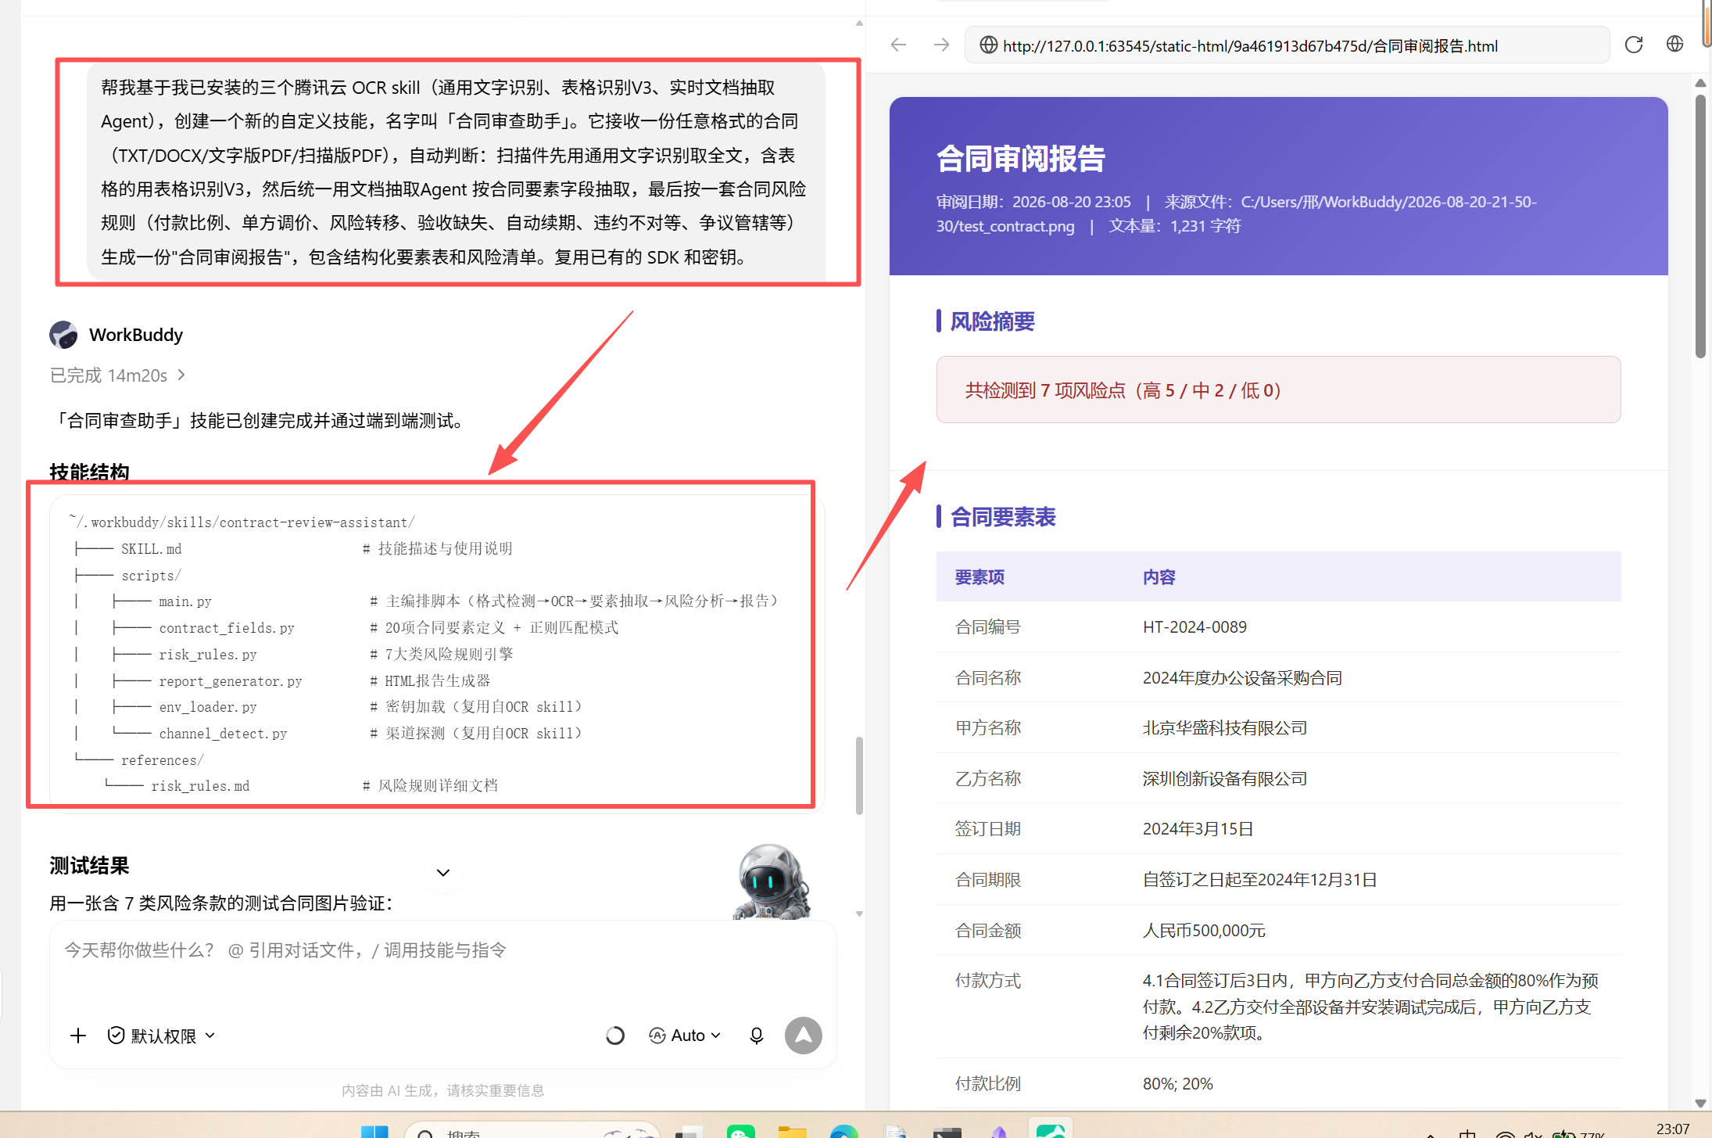The width and height of the screenshot is (1712, 1138).
Task: Add attachment with the plus icon
Action: (x=78, y=1036)
